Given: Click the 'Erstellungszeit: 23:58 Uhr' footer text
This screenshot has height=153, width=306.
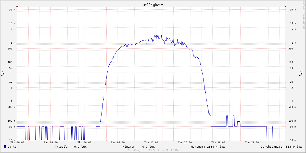Looking at the screenshot, I should (x=153, y=150).
